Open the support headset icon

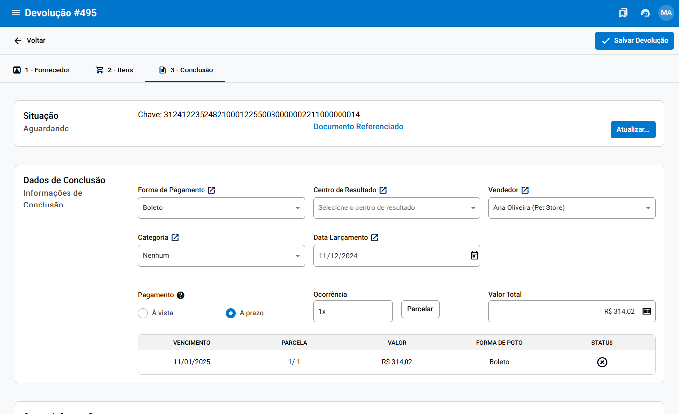[x=645, y=13]
